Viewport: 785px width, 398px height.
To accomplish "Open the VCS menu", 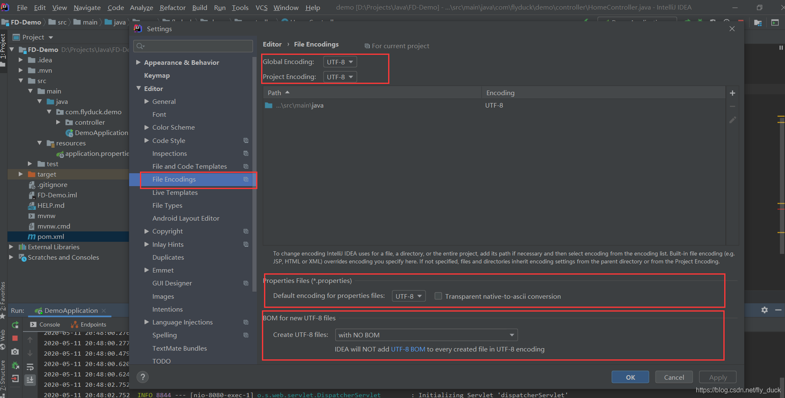I will coord(262,7).
